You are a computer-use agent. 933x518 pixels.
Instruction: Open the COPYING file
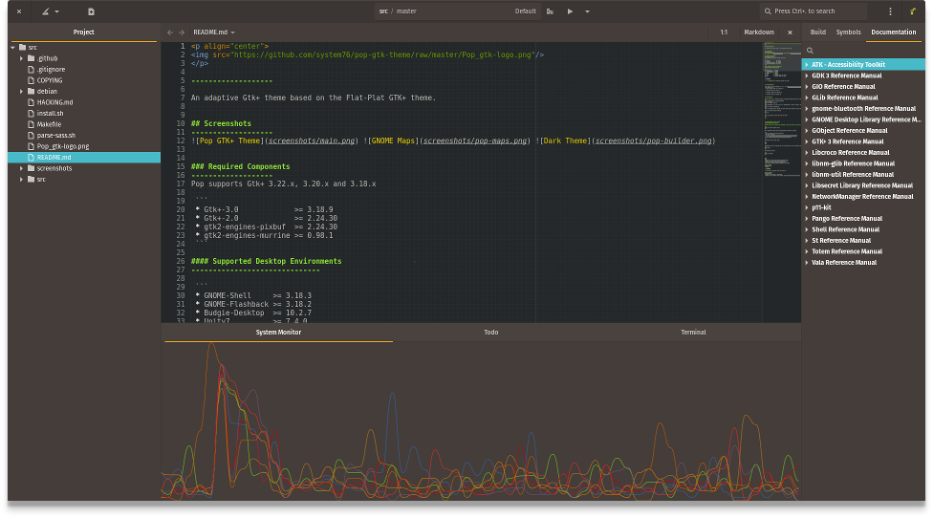tap(50, 80)
